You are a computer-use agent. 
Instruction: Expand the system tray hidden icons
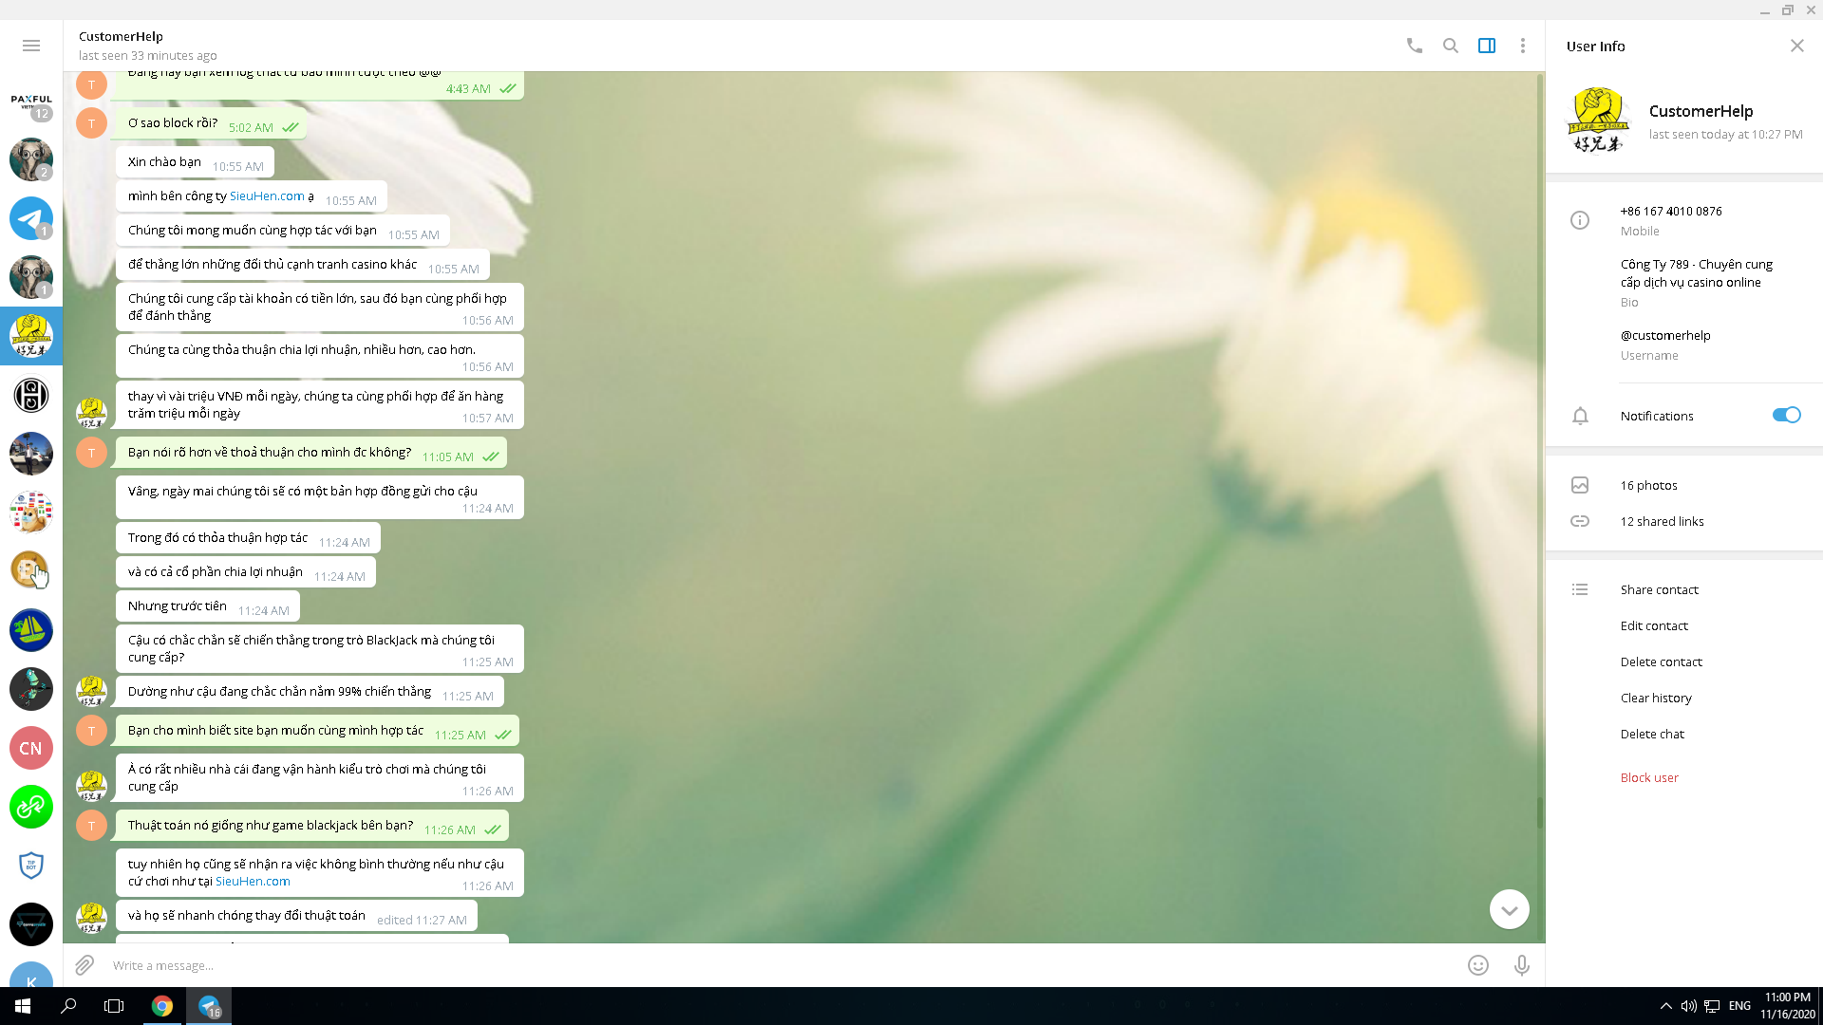1665,1006
